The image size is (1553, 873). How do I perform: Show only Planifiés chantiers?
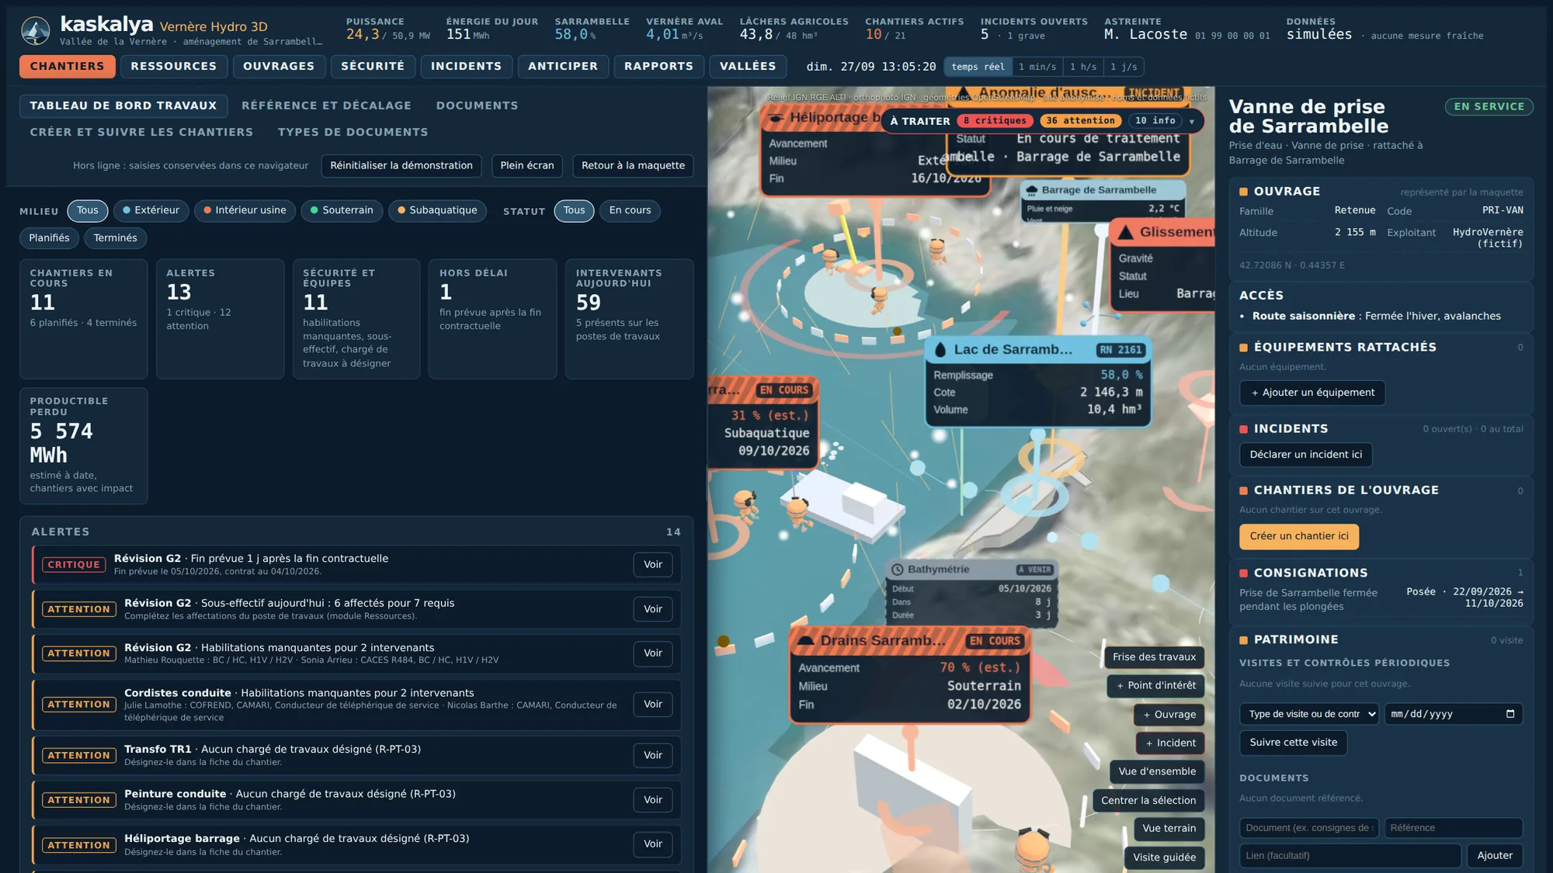[49, 238]
